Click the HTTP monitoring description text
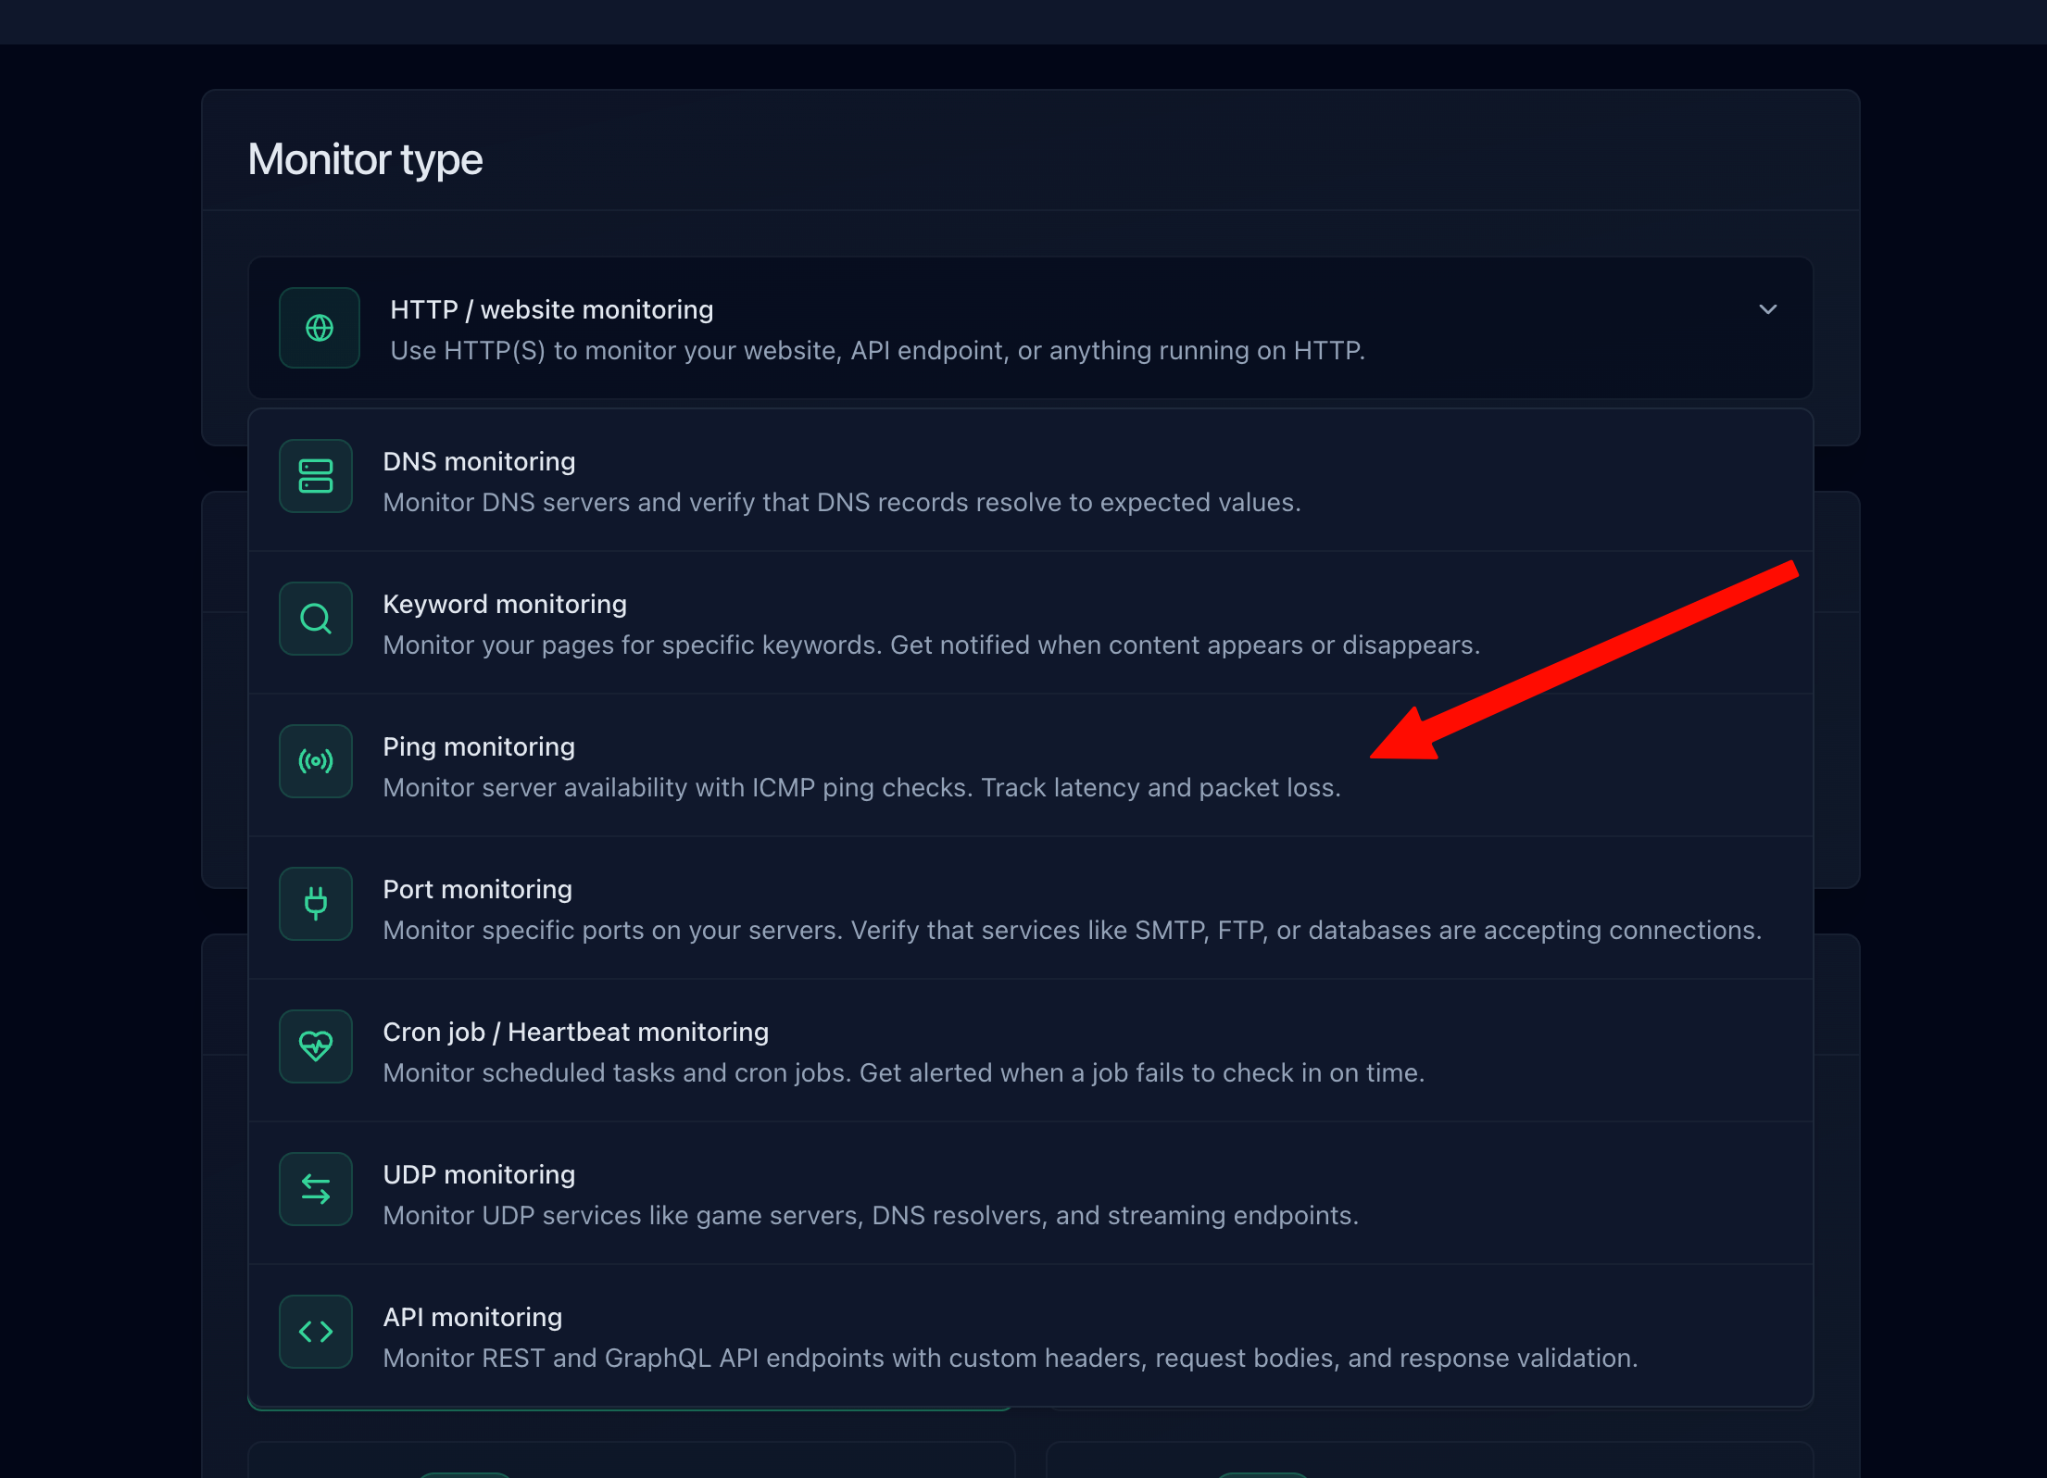2047x1478 pixels. click(877, 351)
